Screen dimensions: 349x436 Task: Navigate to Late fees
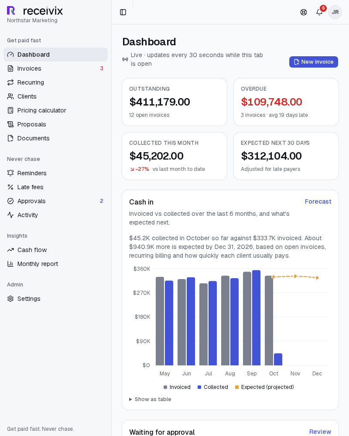(x=55, y=187)
